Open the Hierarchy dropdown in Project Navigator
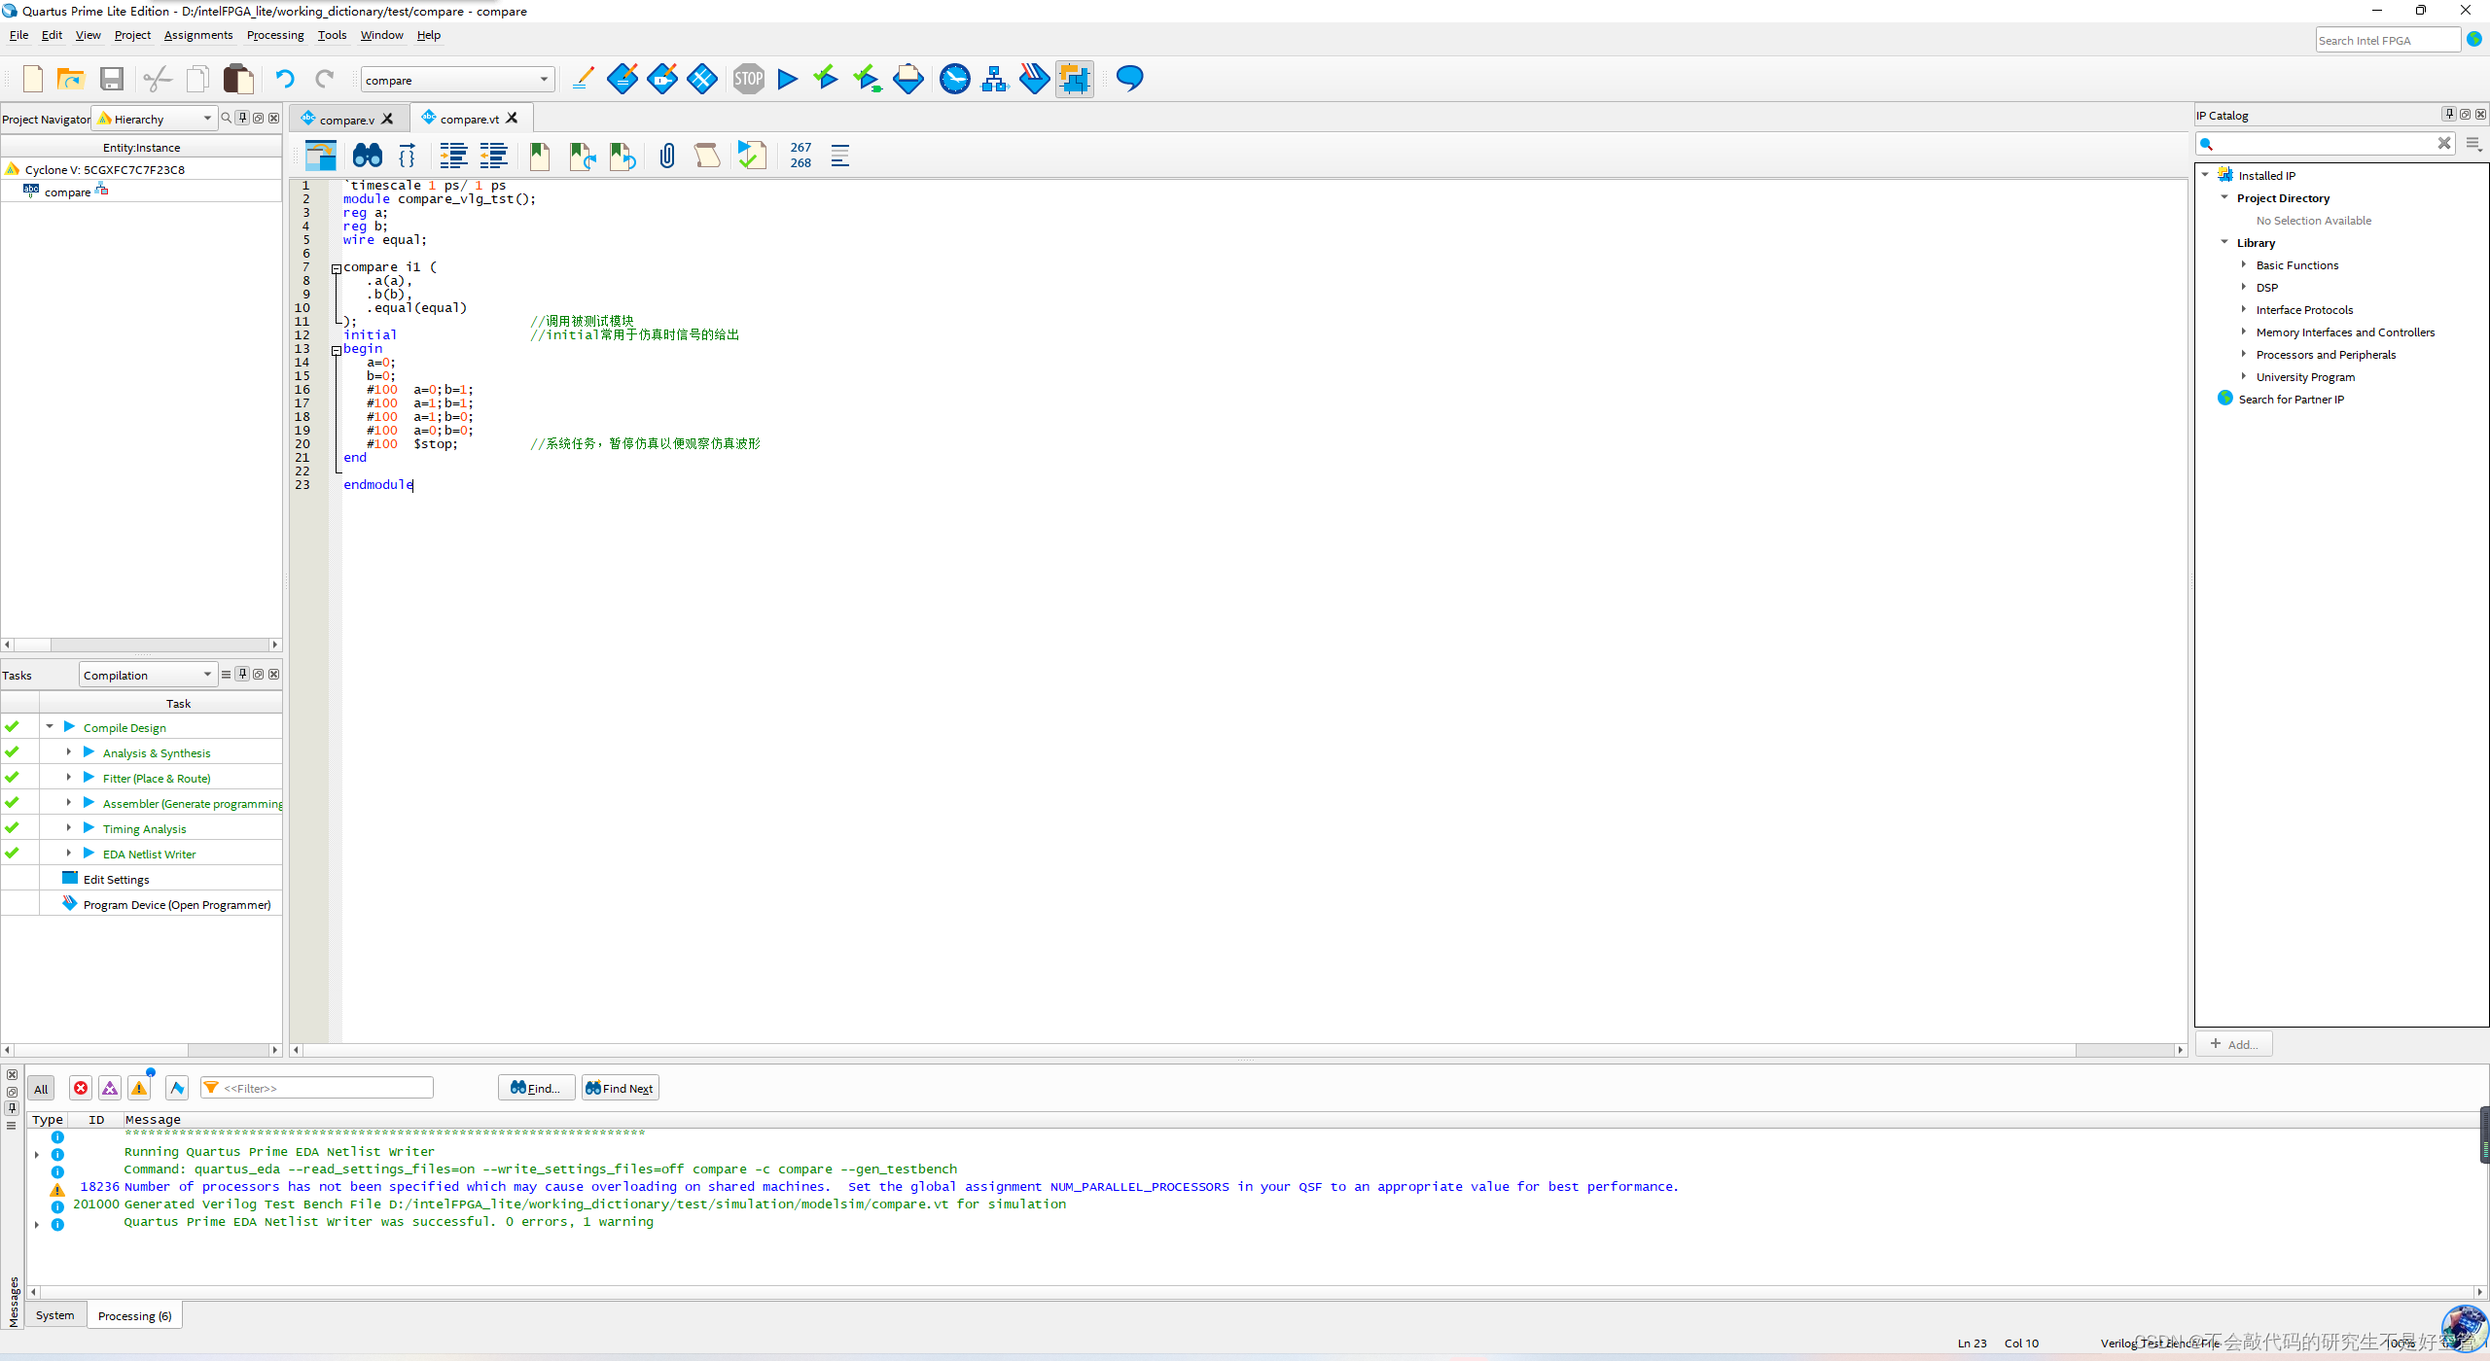 [156, 119]
